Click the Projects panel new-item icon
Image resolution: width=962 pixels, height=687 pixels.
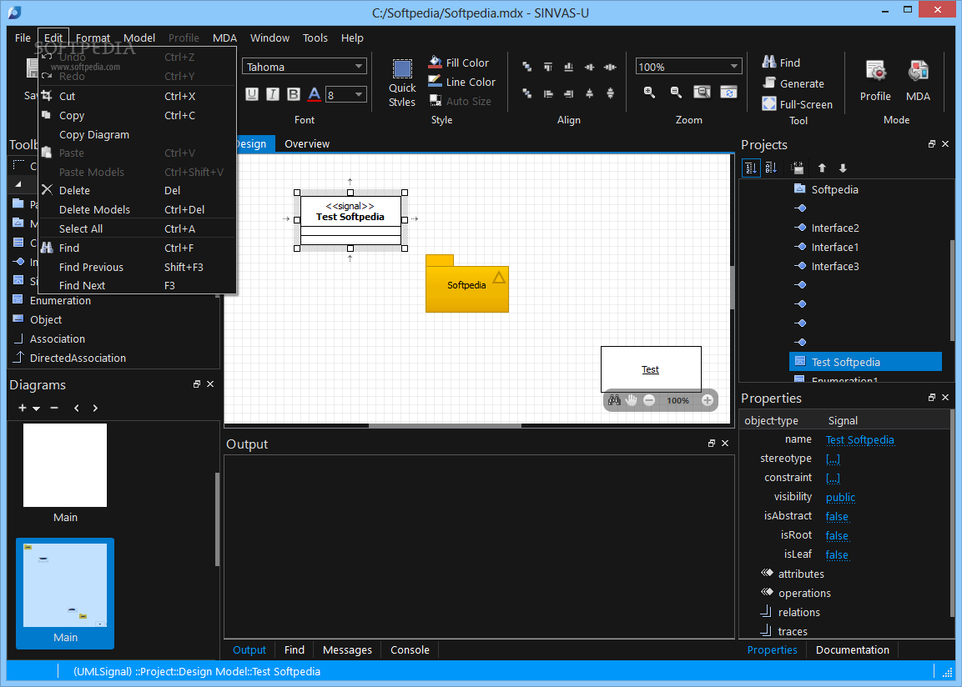(x=798, y=168)
